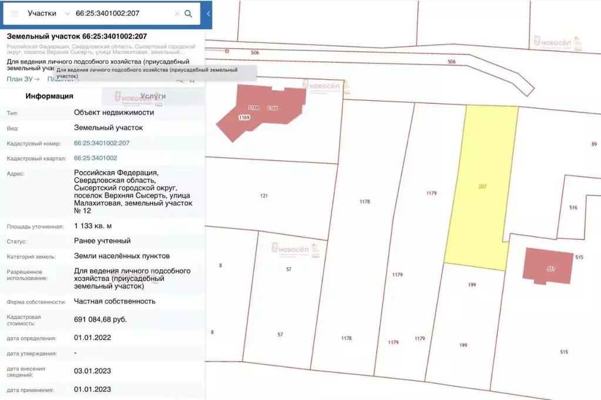The width and height of the screenshot is (601, 400).
Task: Collapse the side panel with the chevron arrow
Action: point(209,13)
